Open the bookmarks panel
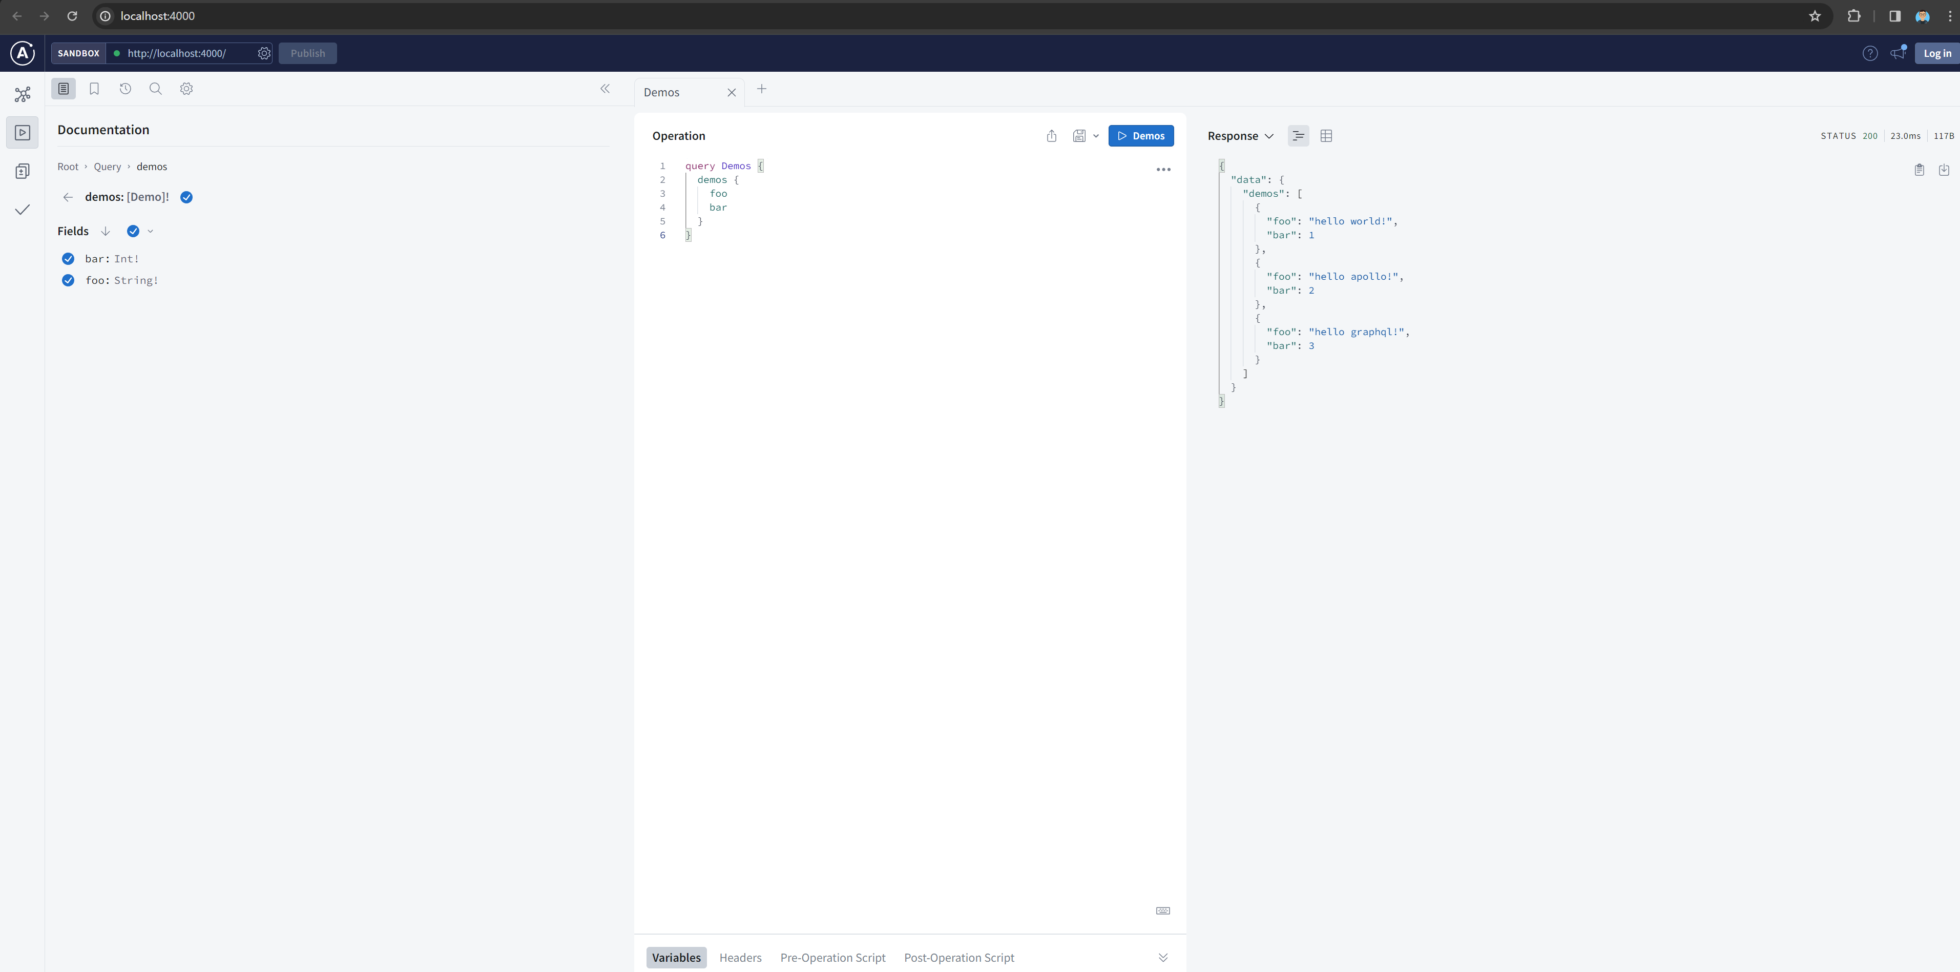This screenshot has height=972, width=1960. [94, 88]
